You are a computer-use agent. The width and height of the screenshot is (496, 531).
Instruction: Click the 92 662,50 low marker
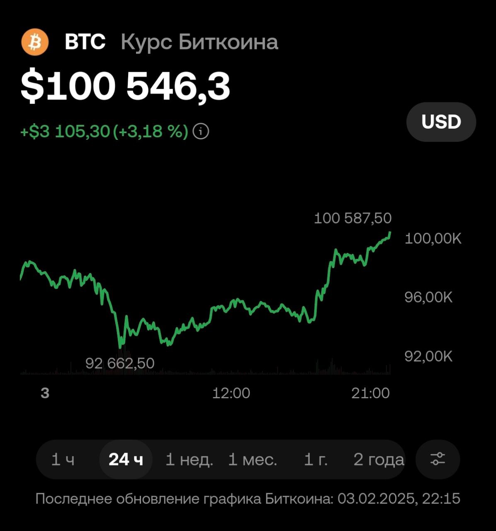[120, 363]
